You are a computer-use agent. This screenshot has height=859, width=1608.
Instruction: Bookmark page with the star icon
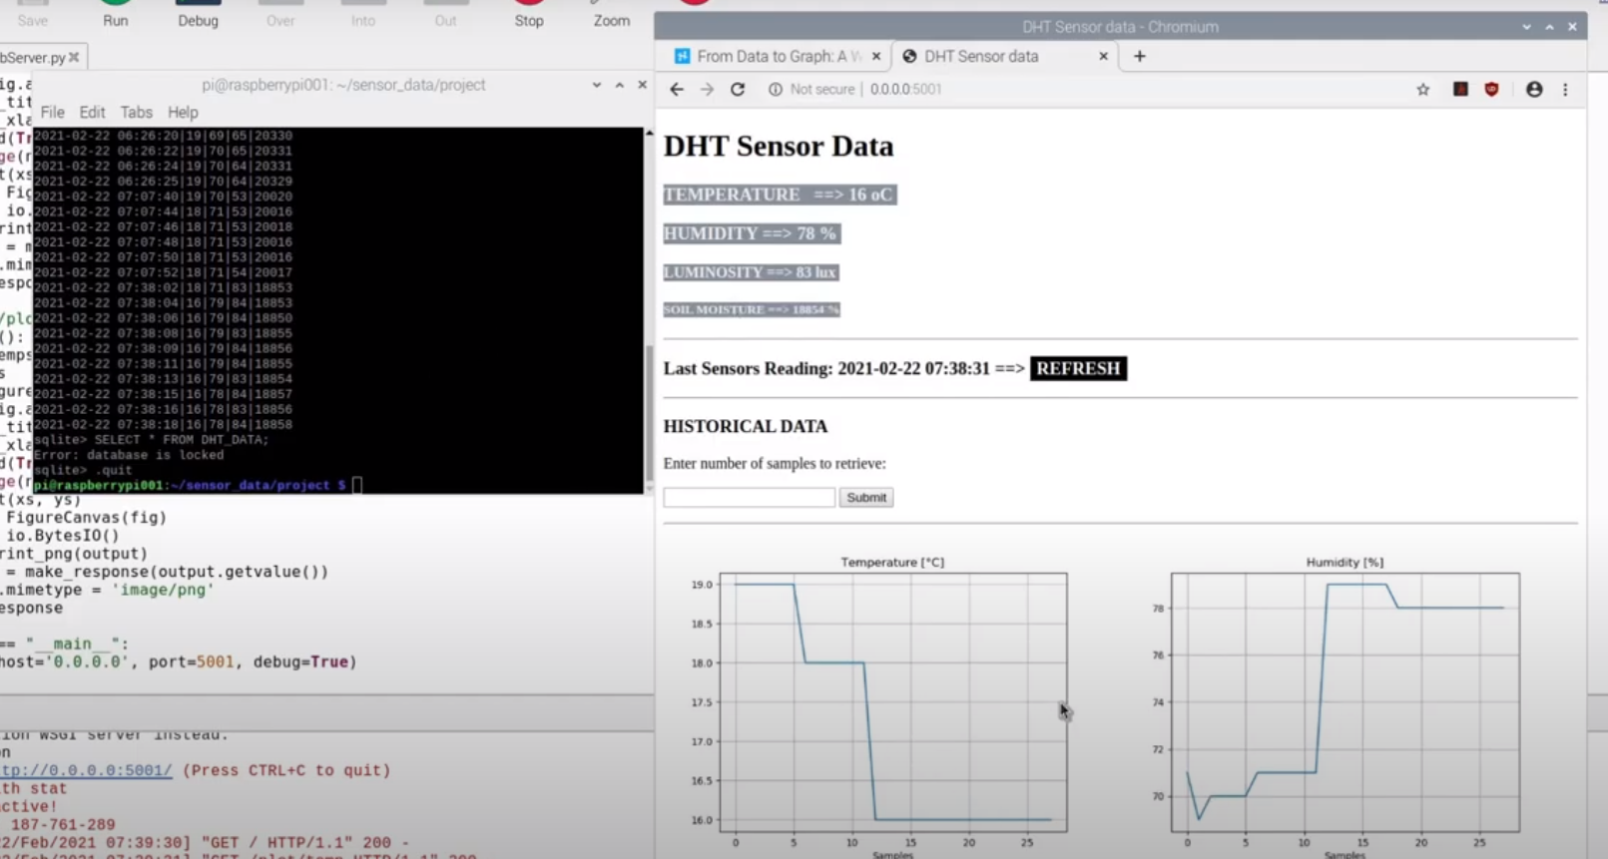click(x=1422, y=90)
